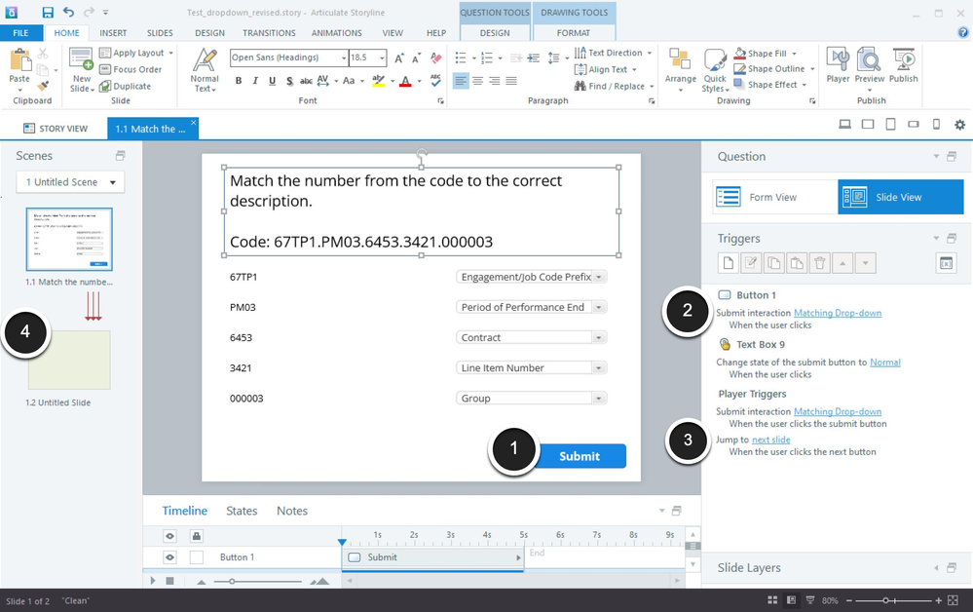Toggle visibility eye for Button 1 timeline row
Image resolution: width=973 pixels, height=612 pixels.
coord(169,557)
